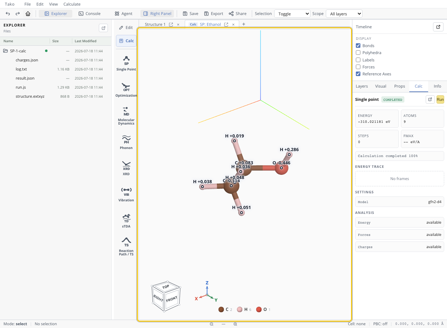Viewport: 447px width, 328px height.
Task: Uncheck the Bonds display checkbox
Action: tap(358, 46)
